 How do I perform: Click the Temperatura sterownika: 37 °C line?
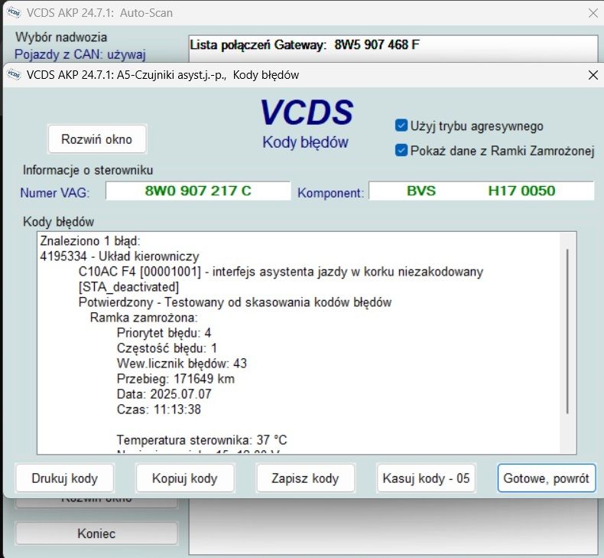[x=202, y=440]
